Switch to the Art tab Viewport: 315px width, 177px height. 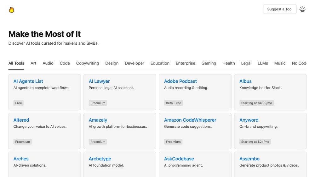coord(33,63)
